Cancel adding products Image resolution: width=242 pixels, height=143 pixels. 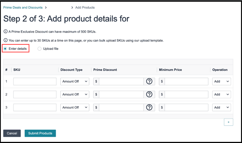coord(12,133)
